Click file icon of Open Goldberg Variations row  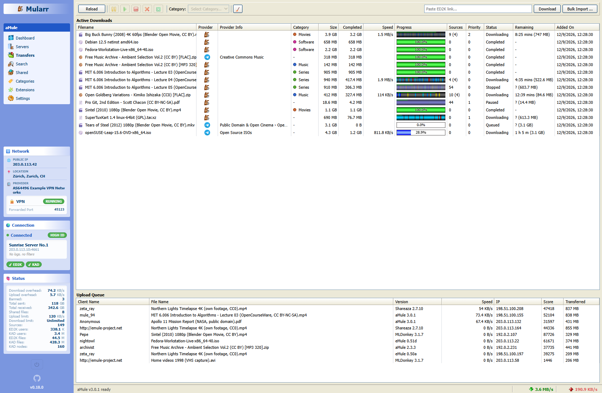81,95
